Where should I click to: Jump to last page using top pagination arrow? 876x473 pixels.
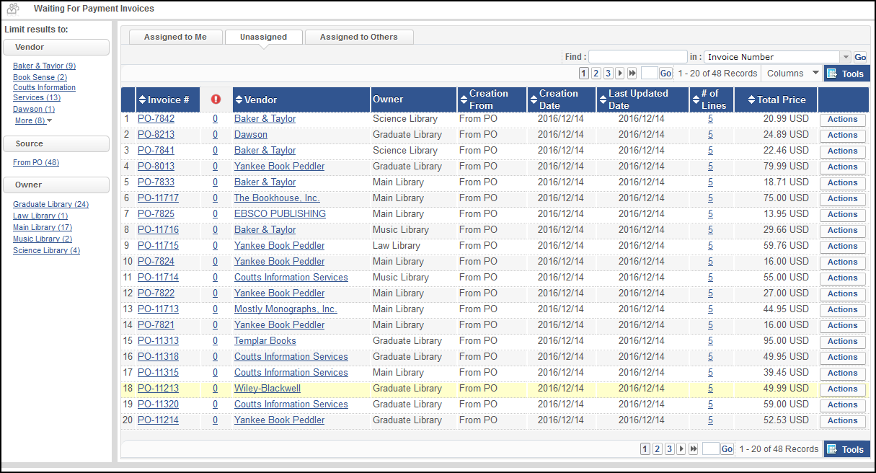[x=632, y=74]
